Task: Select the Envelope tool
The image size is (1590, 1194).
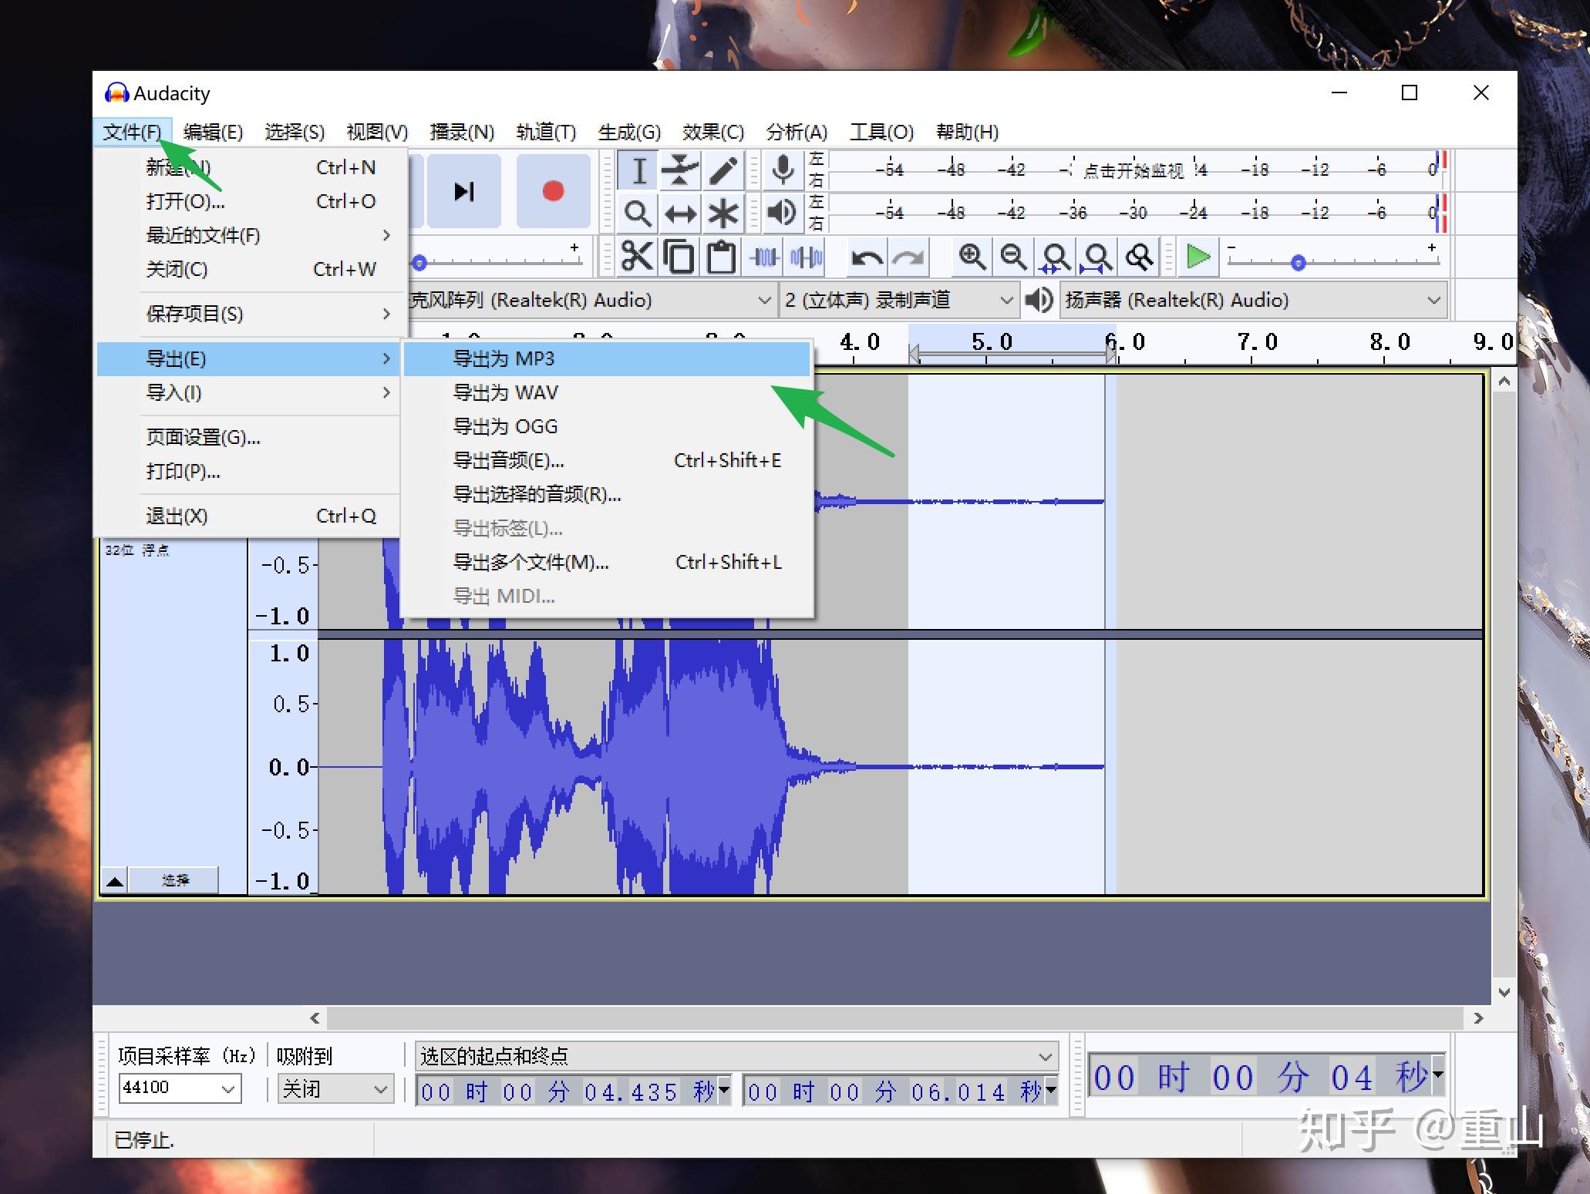Action: pyautogui.click(x=680, y=171)
